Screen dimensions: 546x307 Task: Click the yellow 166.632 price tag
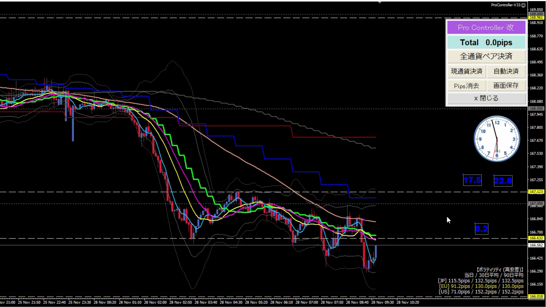click(536, 238)
